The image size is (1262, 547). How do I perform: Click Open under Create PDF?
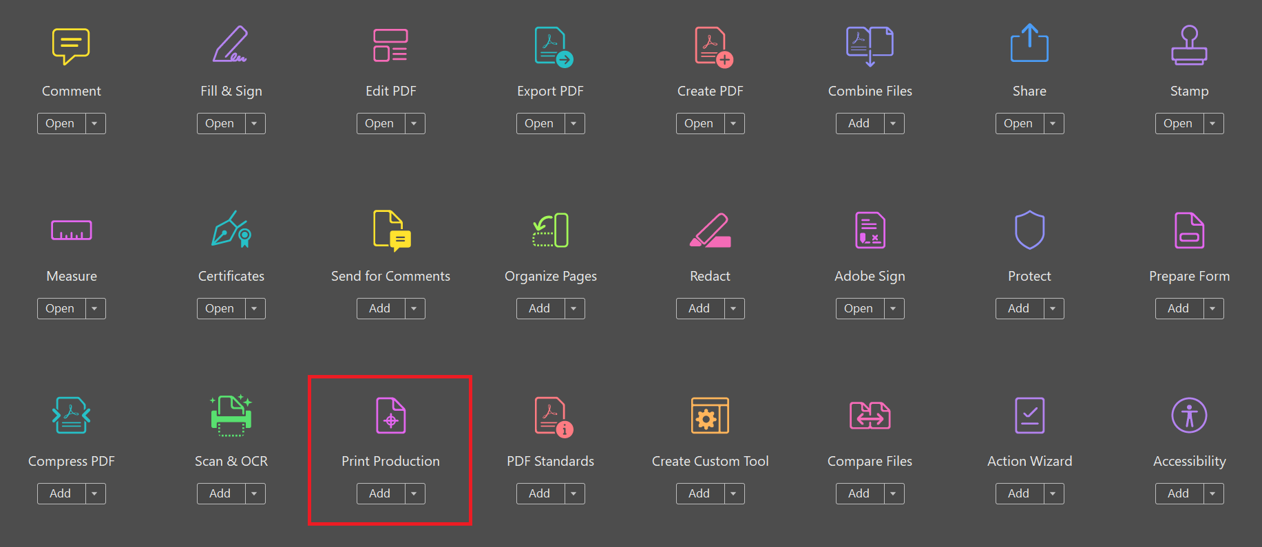pos(700,124)
